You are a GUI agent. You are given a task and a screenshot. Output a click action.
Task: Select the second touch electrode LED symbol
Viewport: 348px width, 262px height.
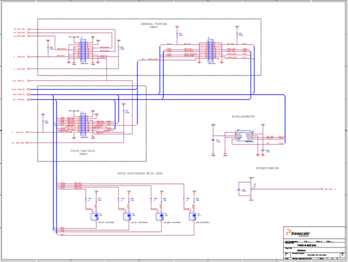pyautogui.click(x=128, y=217)
